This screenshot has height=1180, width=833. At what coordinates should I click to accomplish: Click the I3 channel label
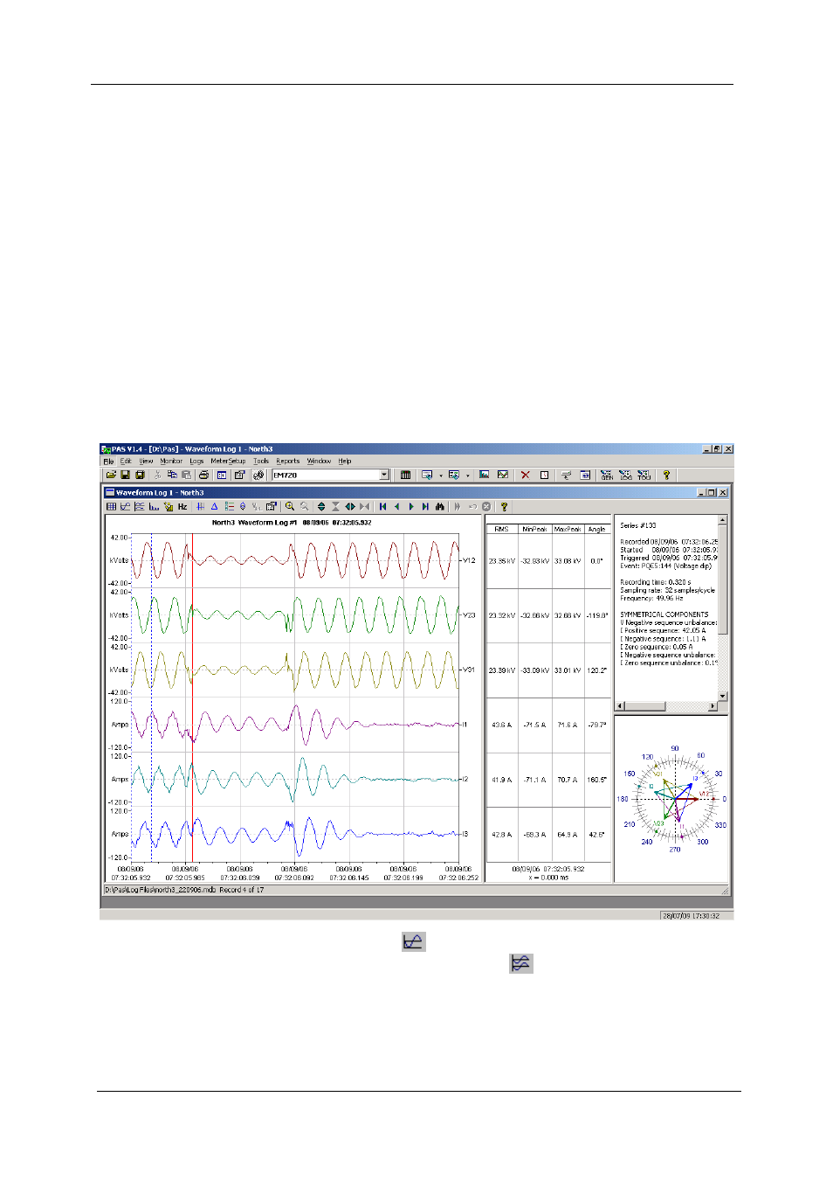[465, 834]
